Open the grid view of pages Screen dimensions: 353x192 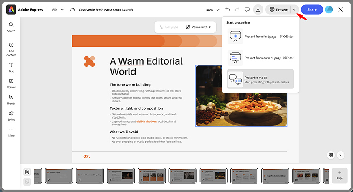point(331,155)
